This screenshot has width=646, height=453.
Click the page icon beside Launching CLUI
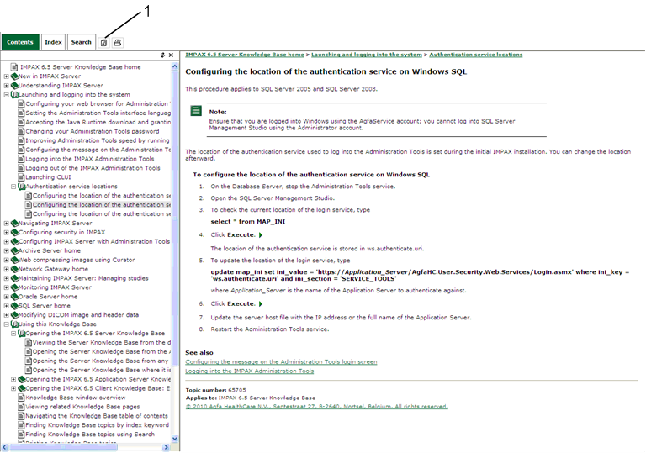pos(21,177)
